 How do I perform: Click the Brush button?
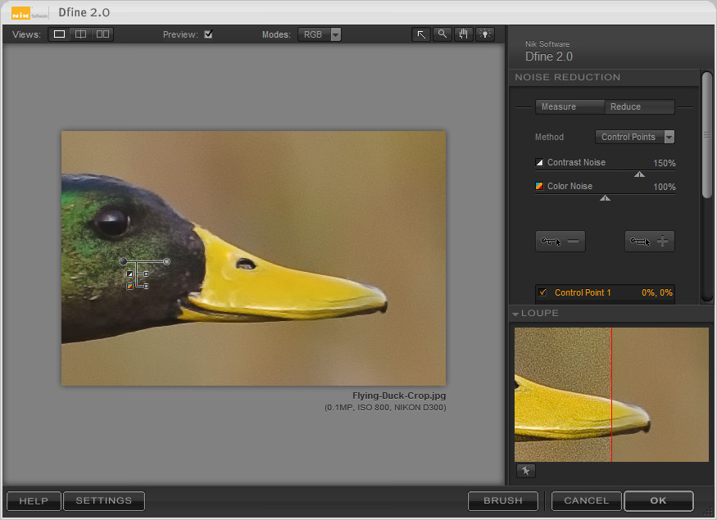503,501
